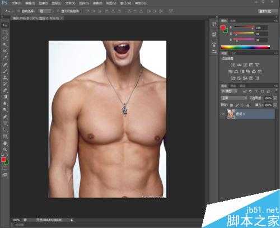The image size is (280, 228).
Task: Select the Crop tool
Action: [4, 51]
